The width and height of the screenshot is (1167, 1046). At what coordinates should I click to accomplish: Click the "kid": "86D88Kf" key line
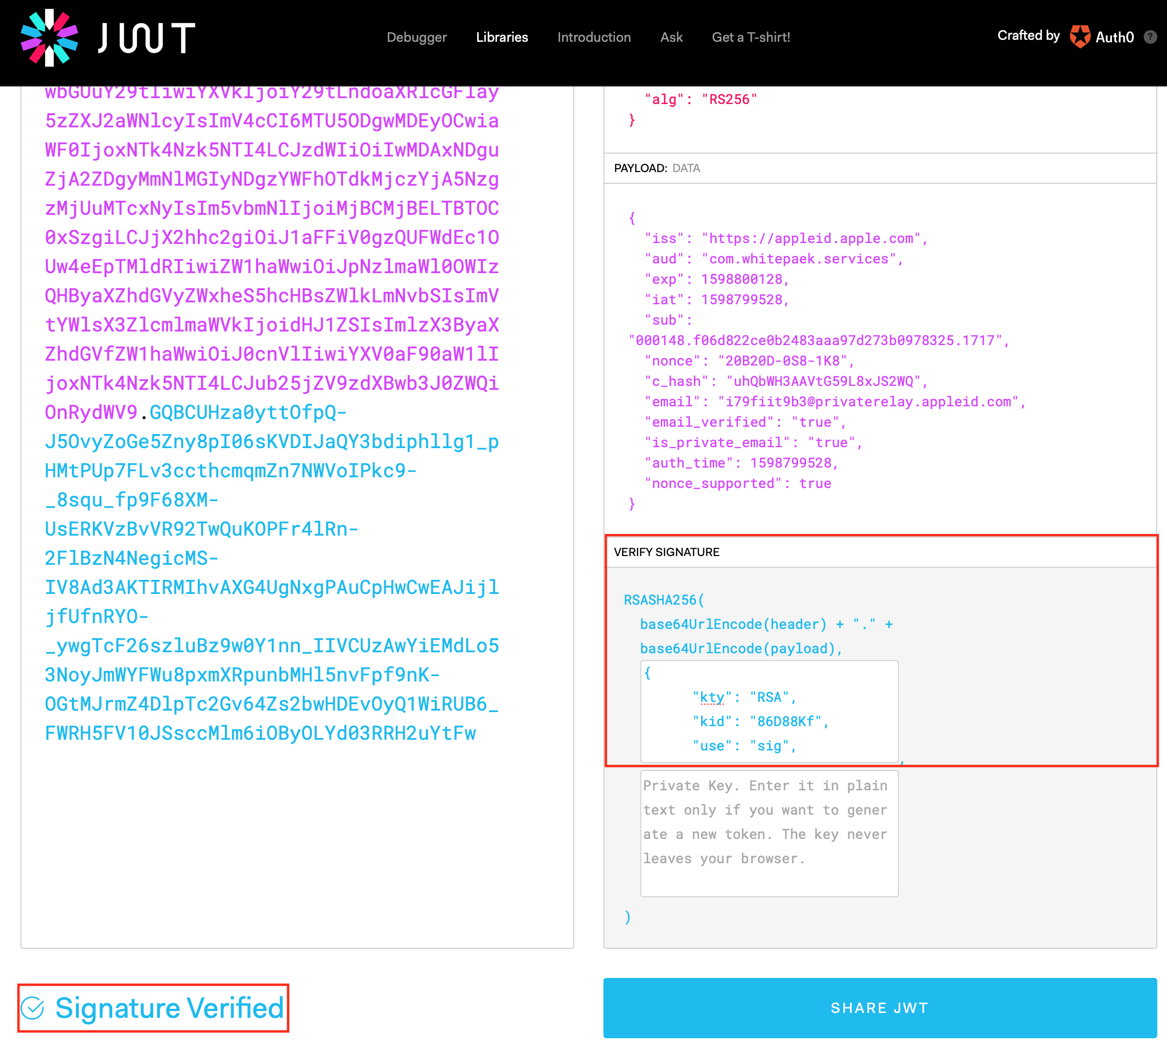761,721
